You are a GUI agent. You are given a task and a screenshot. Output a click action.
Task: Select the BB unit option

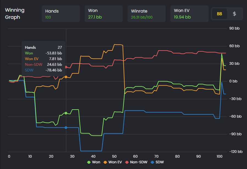coord(219,13)
